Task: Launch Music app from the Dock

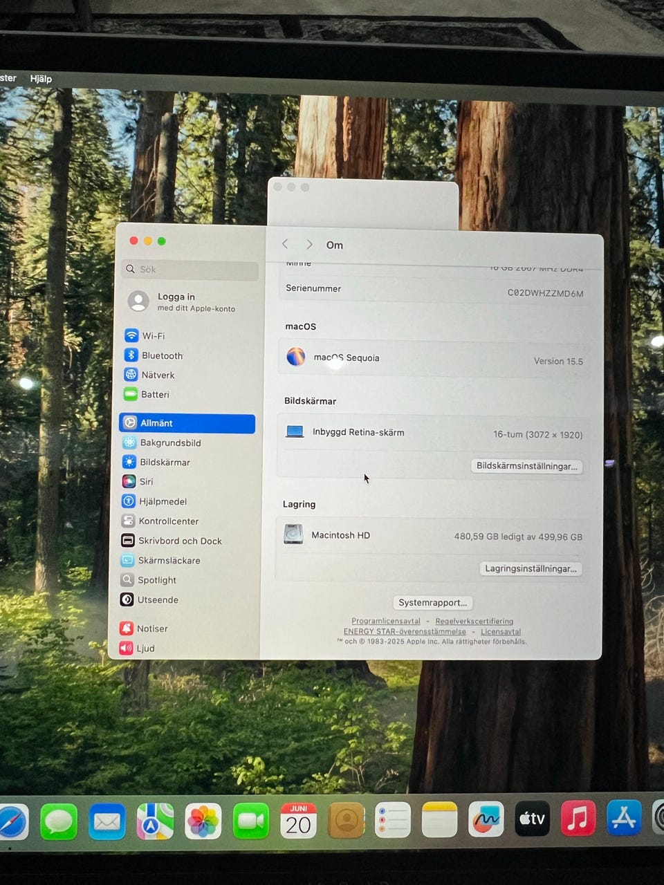Action: [x=578, y=818]
